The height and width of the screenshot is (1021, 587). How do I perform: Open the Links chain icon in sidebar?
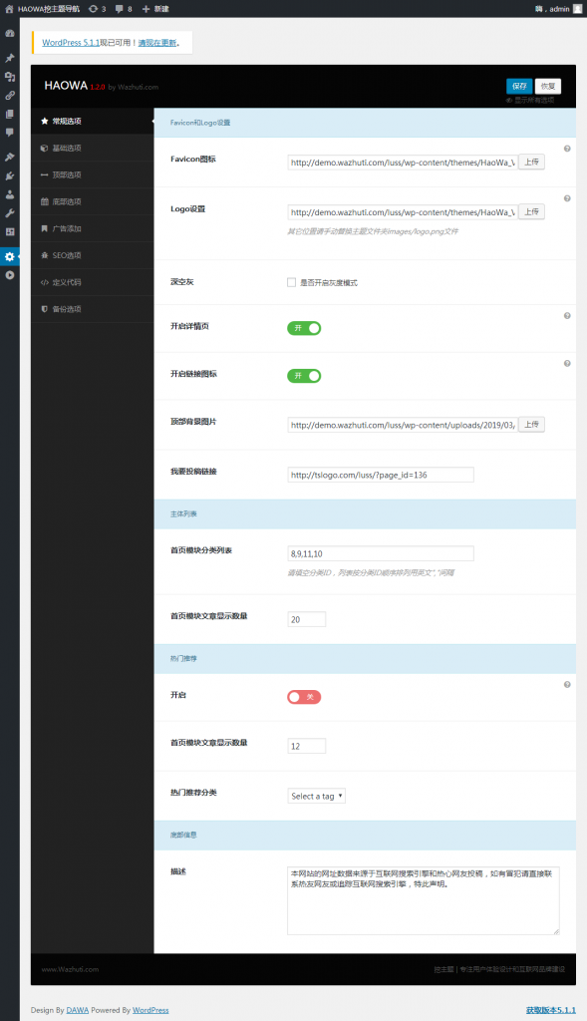(x=10, y=95)
